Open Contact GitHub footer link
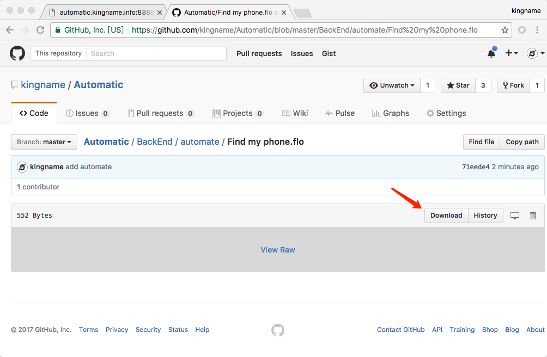547x357 pixels. (x=401, y=330)
